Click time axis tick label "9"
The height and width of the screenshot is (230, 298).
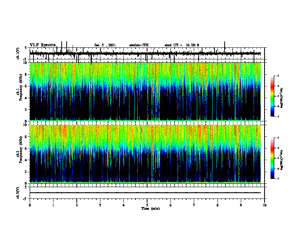[x=241, y=205]
